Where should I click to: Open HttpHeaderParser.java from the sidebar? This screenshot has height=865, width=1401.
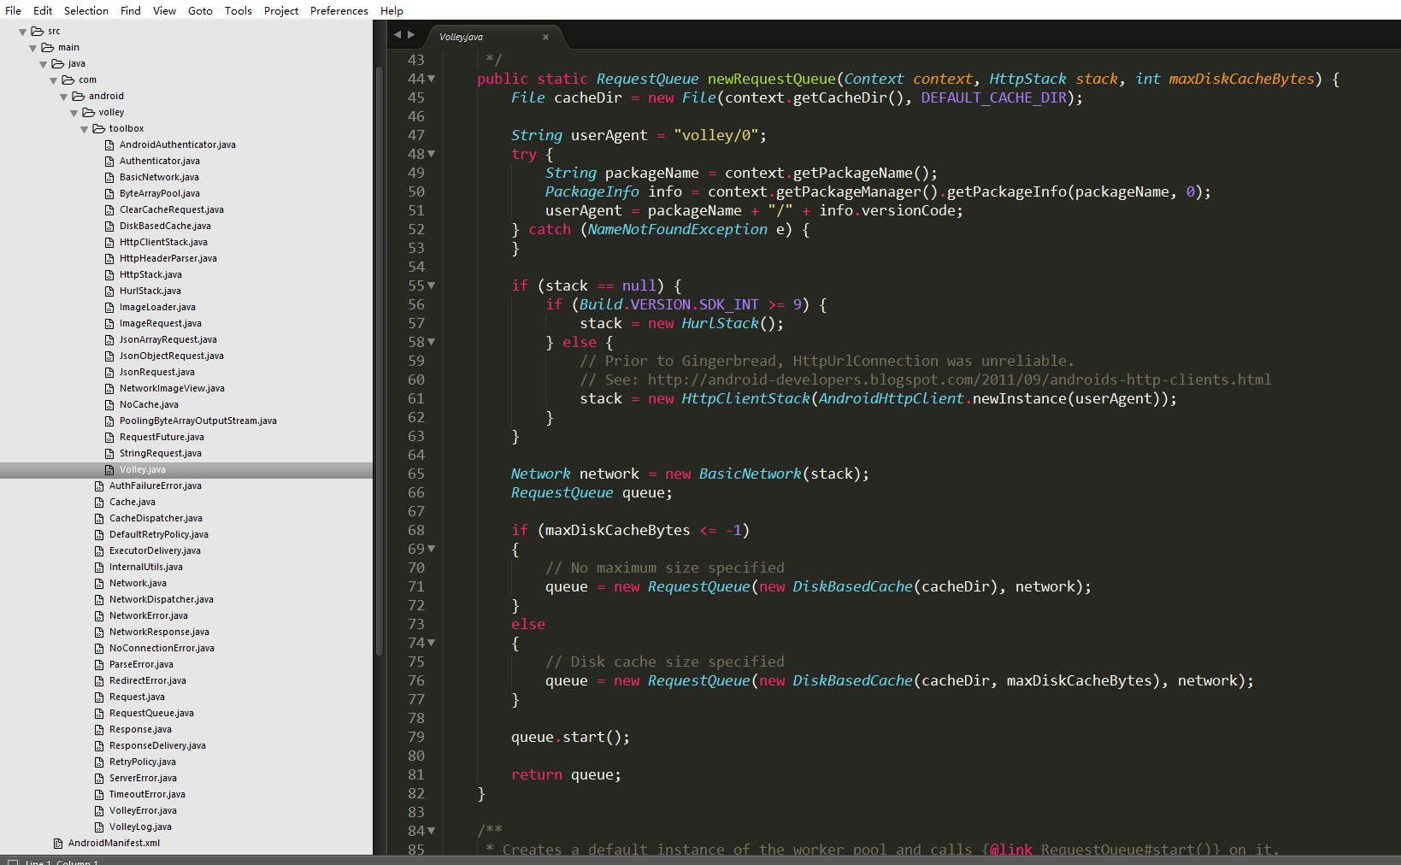(168, 258)
